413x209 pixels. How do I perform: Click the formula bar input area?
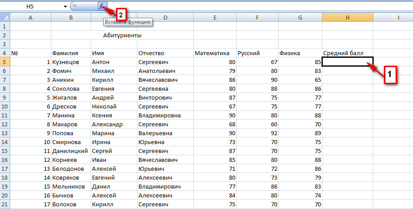coord(260,7)
